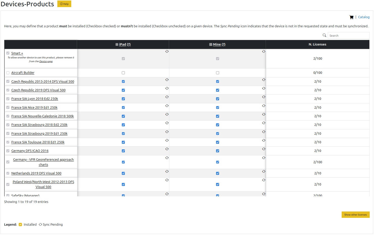Screen dimensions: 374x235
Task: Click iPad sync pending icon for Smart +
Action: [167, 51]
